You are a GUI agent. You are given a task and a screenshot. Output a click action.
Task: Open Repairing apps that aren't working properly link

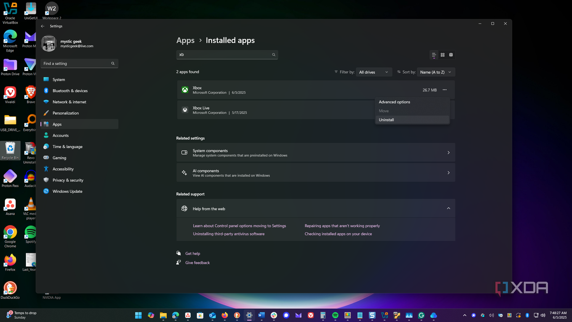[x=342, y=226]
